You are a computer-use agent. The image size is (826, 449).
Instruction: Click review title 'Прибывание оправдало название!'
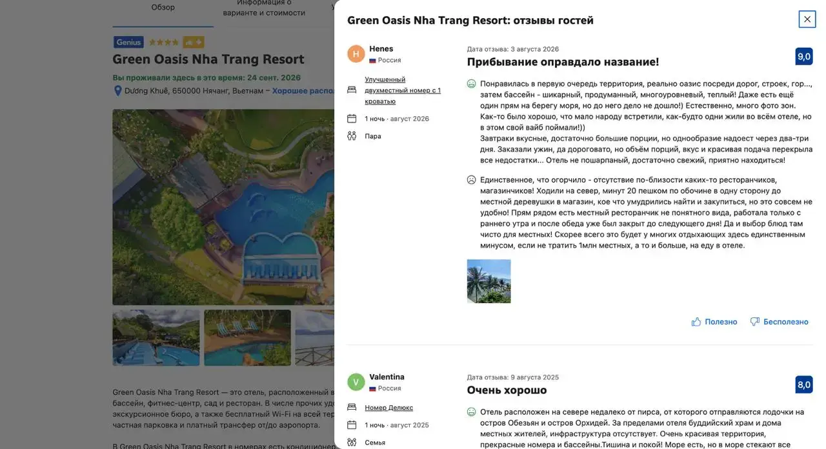click(x=563, y=62)
